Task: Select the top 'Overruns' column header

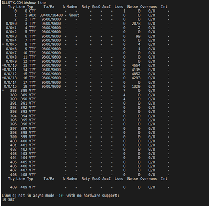Action: point(148,7)
